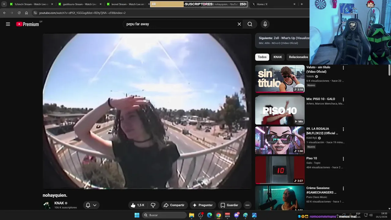This screenshot has width=391, height=220.
Task: Open the Windows Start menu
Action: pos(137,215)
